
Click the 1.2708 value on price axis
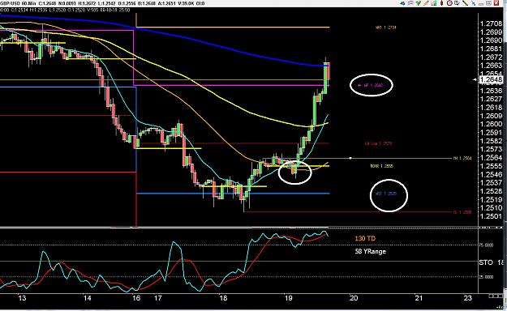pos(491,23)
